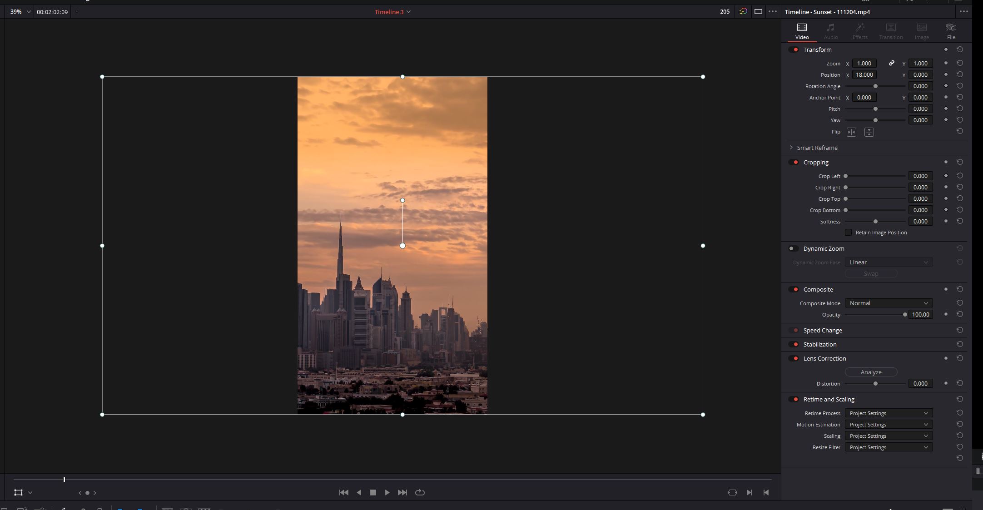Viewport: 983px width, 510px height.
Task: Reset the Rotation Angle value
Action: (x=960, y=86)
